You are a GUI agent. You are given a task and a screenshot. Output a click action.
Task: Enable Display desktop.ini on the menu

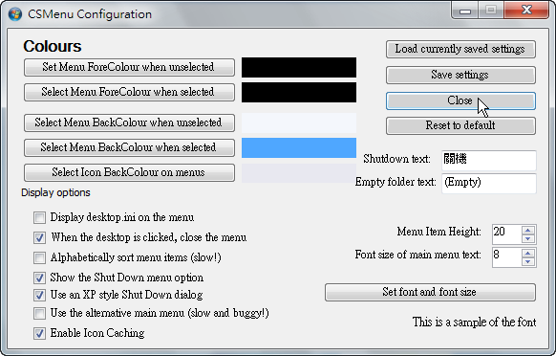39,217
